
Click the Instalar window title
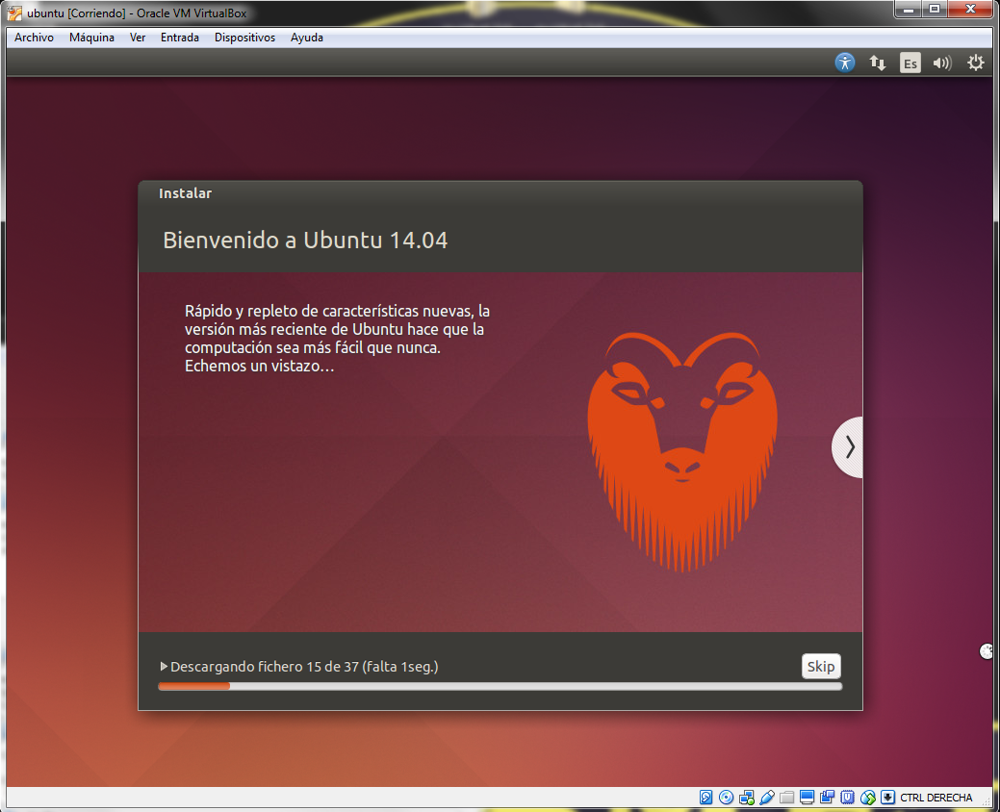185,193
